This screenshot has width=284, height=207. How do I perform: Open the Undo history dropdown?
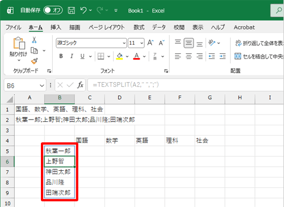[x=90, y=10]
